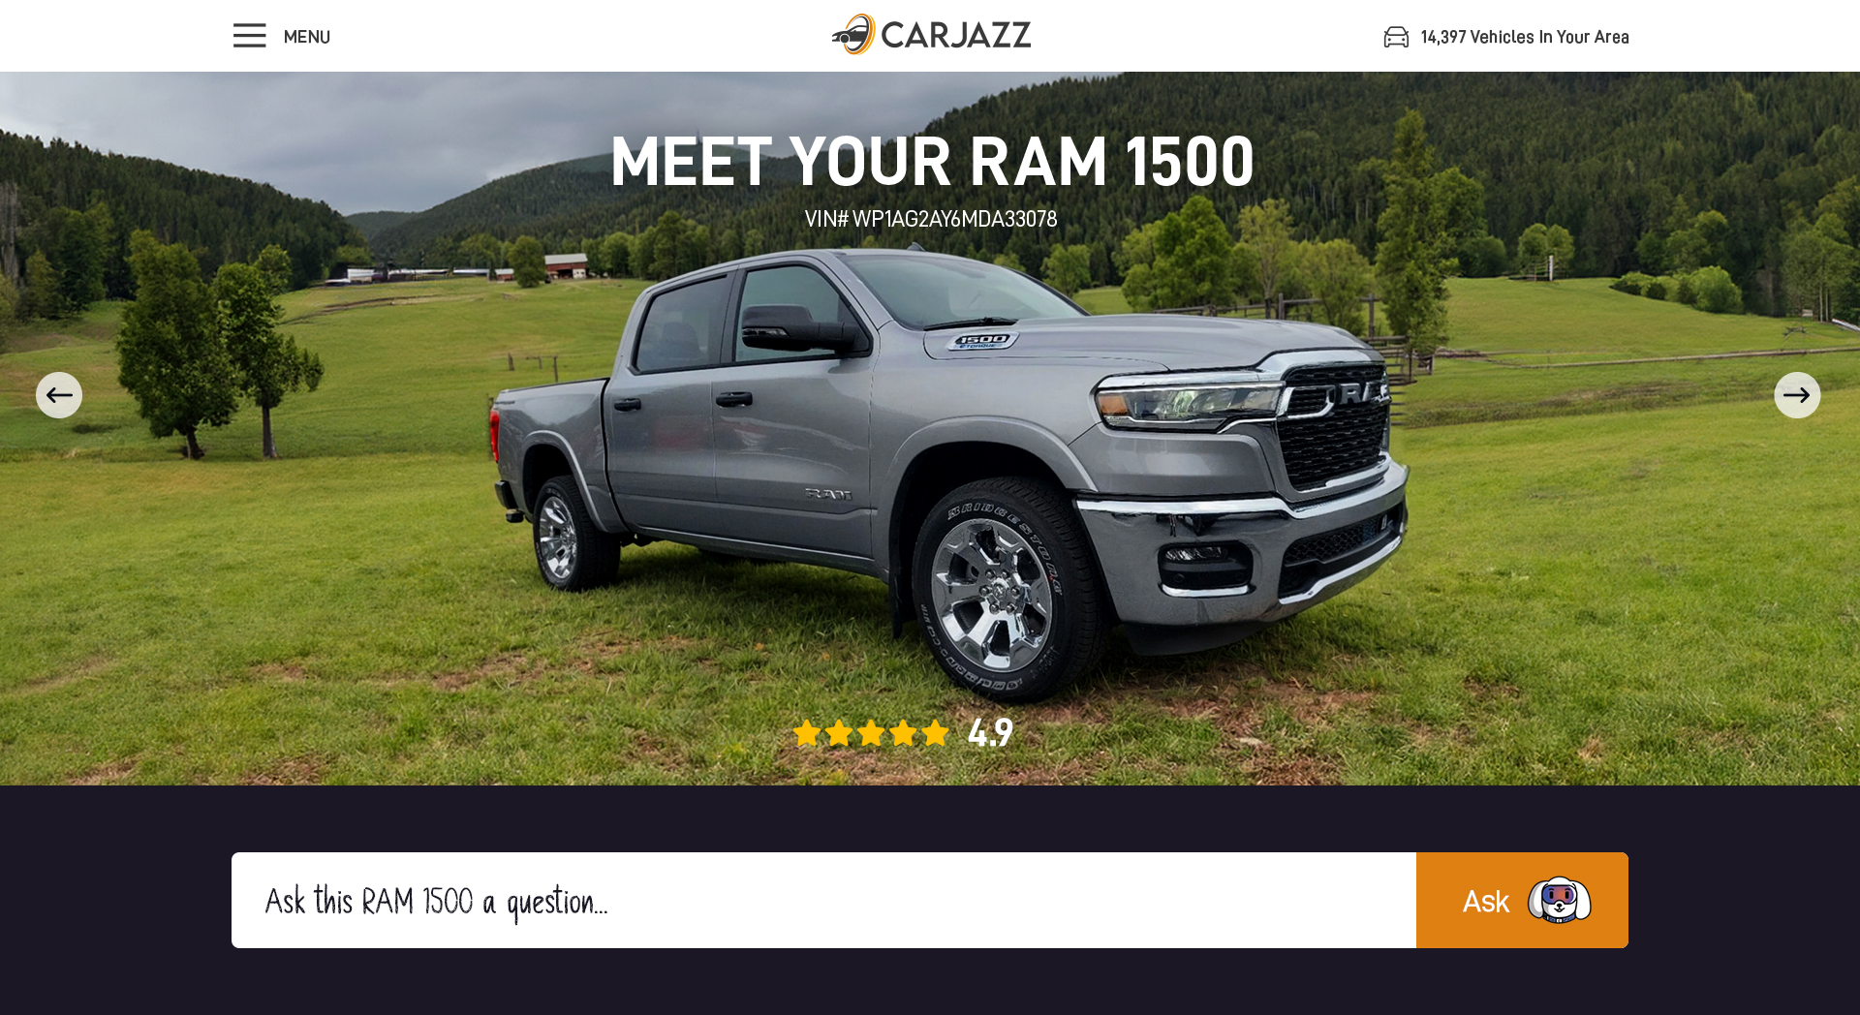Image resolution: width=1860 pixels, height=1015 pixels.
Task: Click the third rating star
Action: (x=871, y=733)
